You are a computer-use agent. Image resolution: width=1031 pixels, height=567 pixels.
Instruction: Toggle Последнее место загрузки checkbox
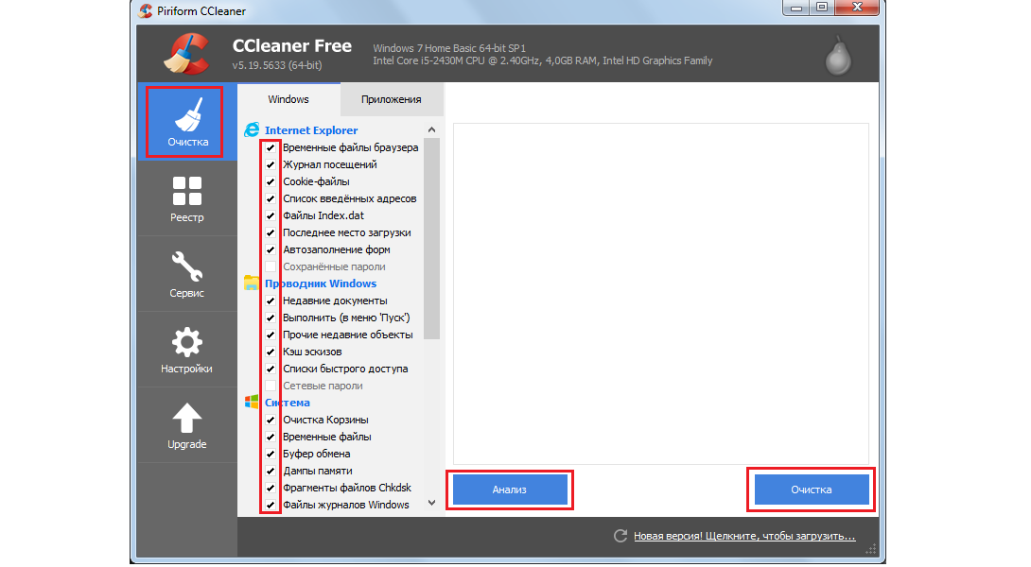click(271, 233)
